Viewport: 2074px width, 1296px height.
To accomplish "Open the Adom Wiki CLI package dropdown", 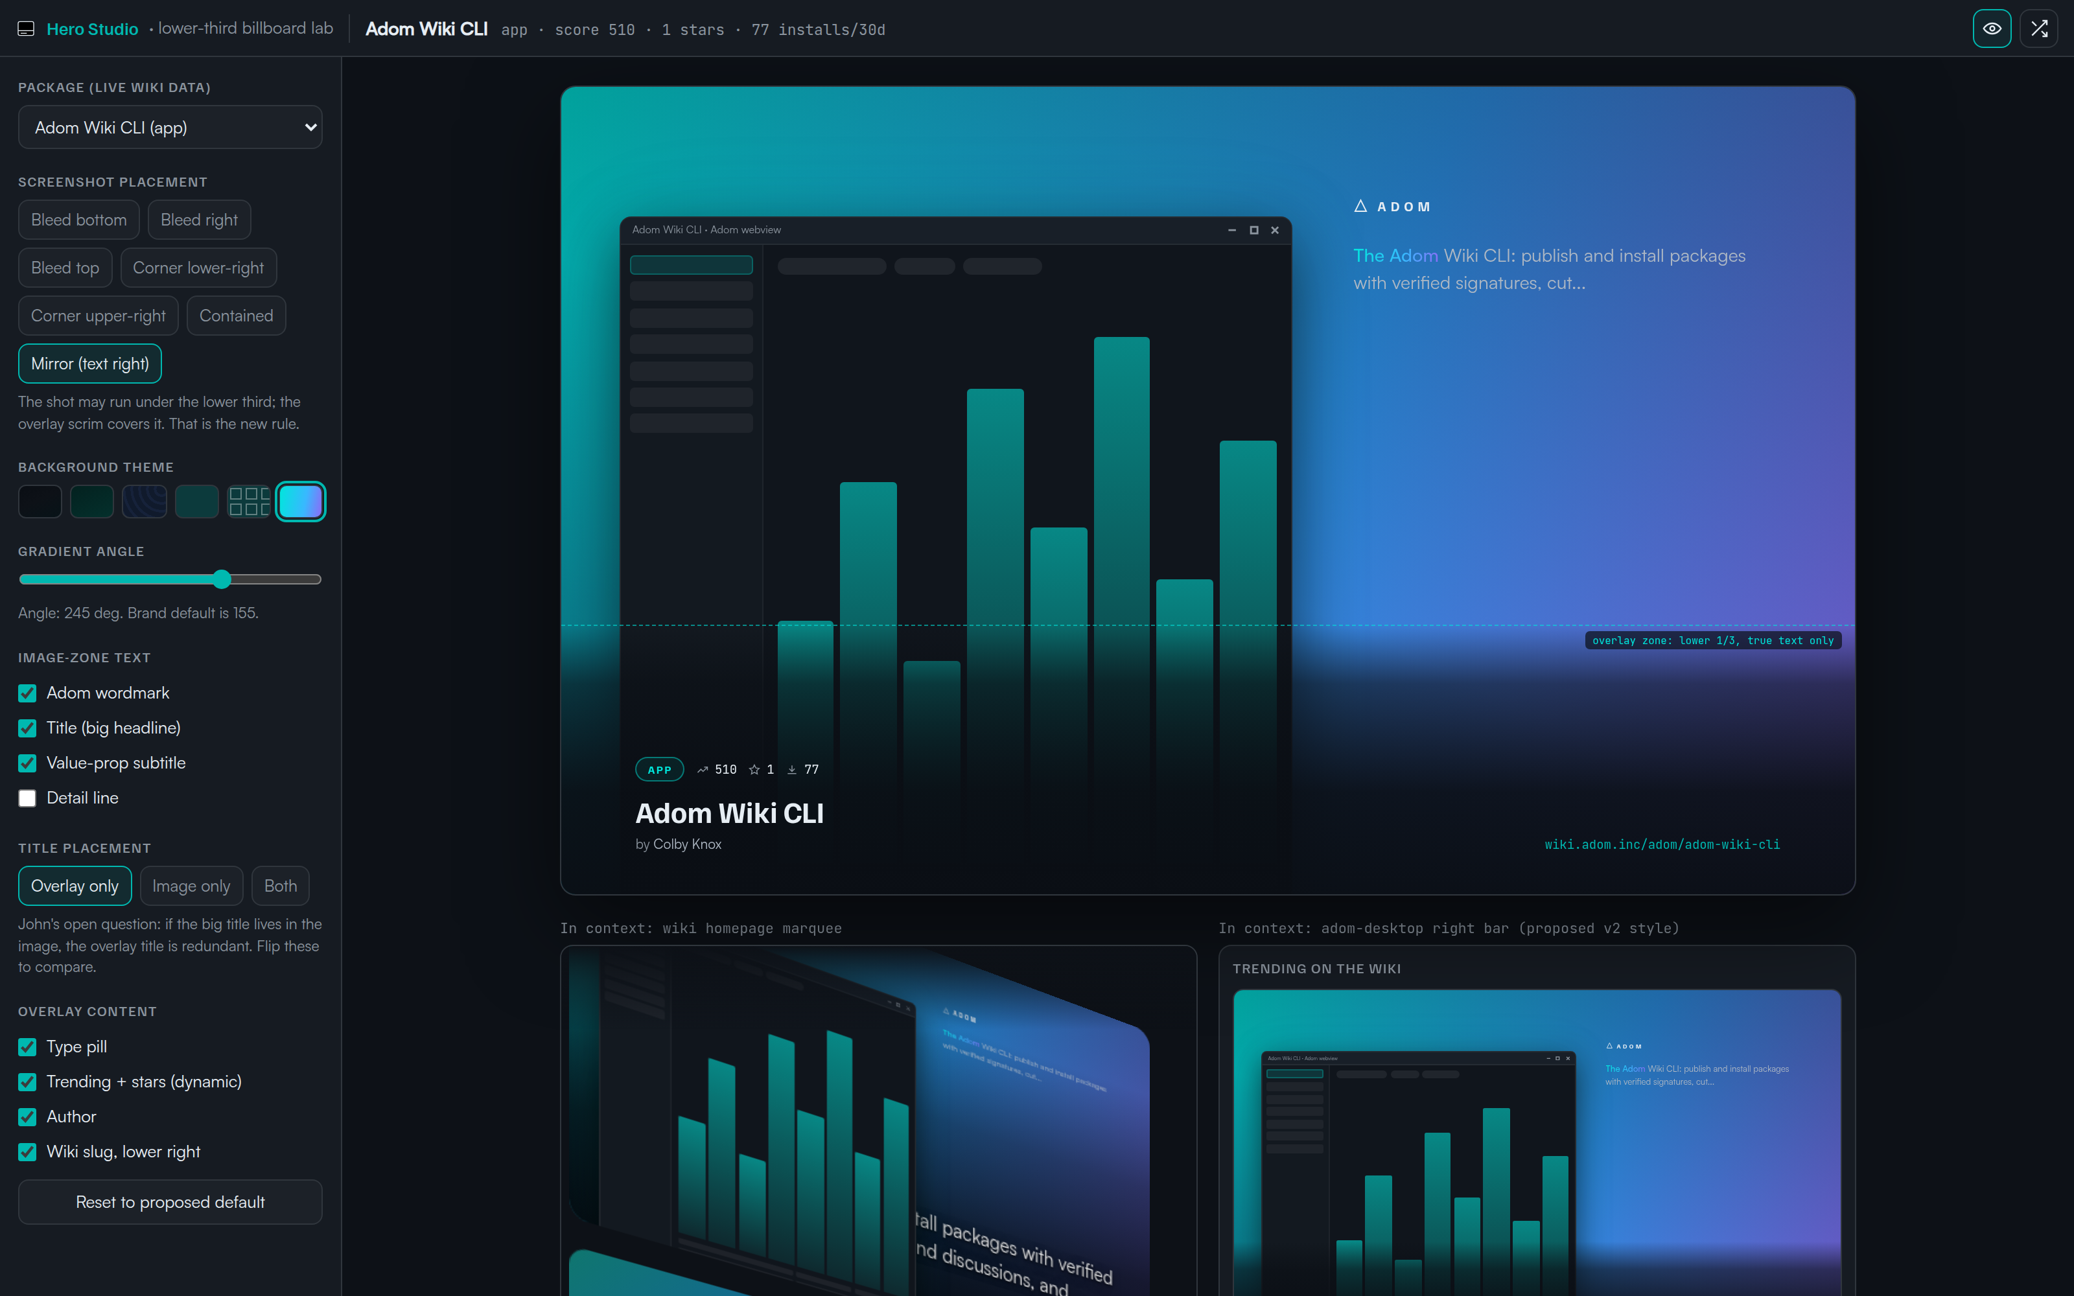I will (170, 128).
